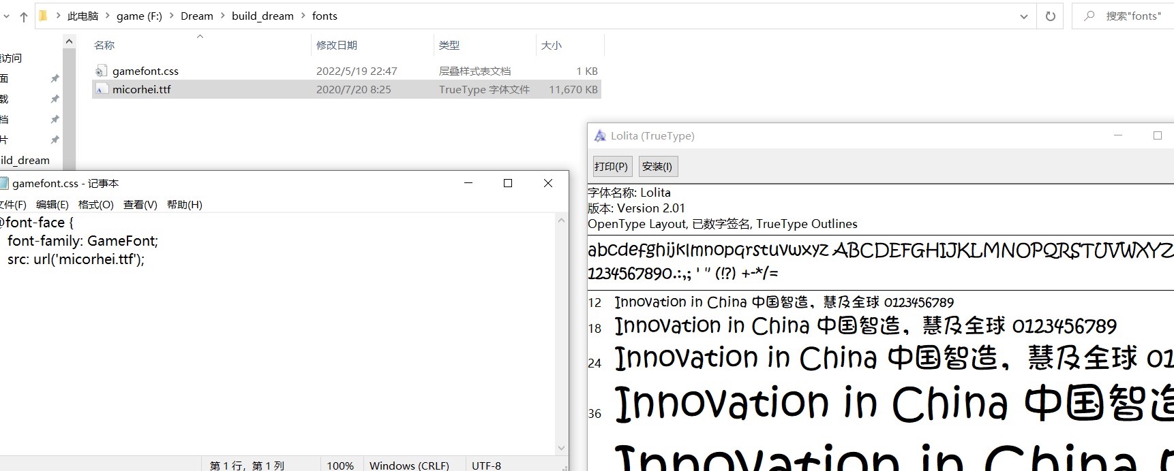Go to Dream in the breadcrumb
Viewport: 1174px width, 471px height.
197,16
